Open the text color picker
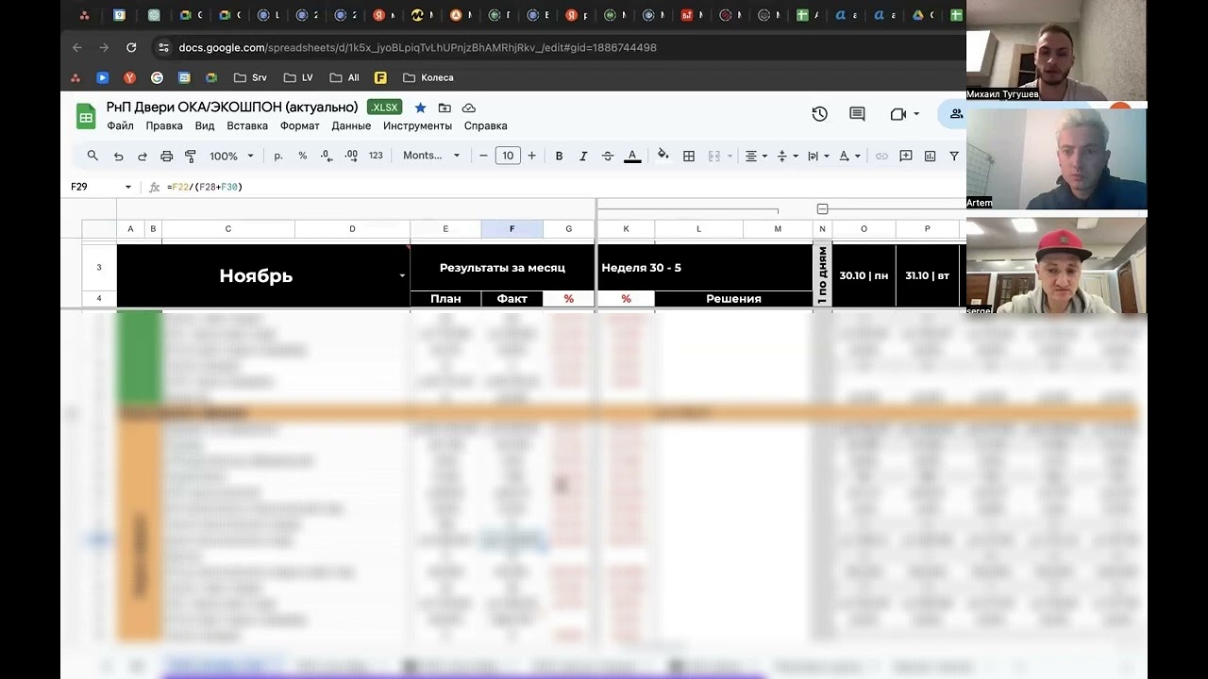This screenshot has height=679, width=1208. [x=632, y=156]
